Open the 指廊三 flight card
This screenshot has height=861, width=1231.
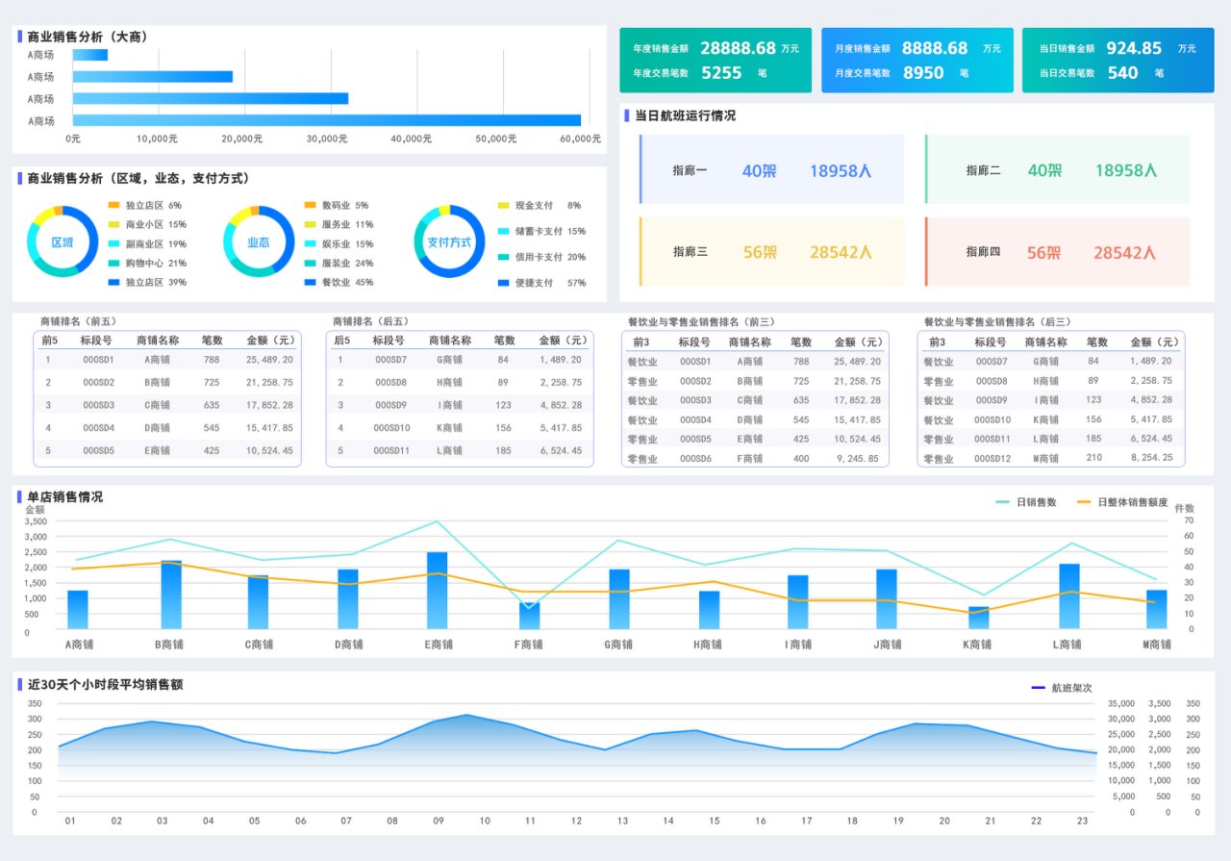[x=772, y=252]
